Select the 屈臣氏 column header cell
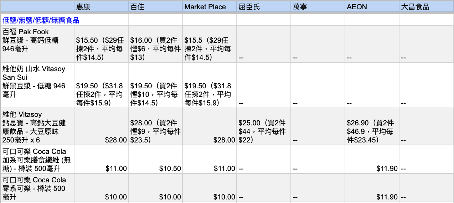Screen dimensions: 454x203 264,7
